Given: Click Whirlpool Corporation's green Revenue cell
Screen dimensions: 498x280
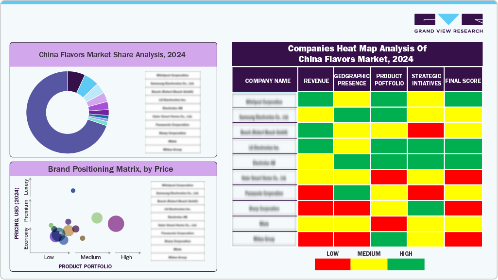Looking at the screenshot, I should tap(315, 100).
